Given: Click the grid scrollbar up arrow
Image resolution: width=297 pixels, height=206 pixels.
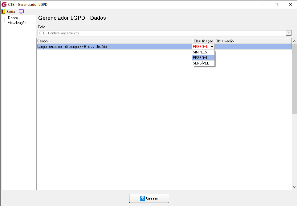Looking at the screenshot, I should [x=294, y=41].
